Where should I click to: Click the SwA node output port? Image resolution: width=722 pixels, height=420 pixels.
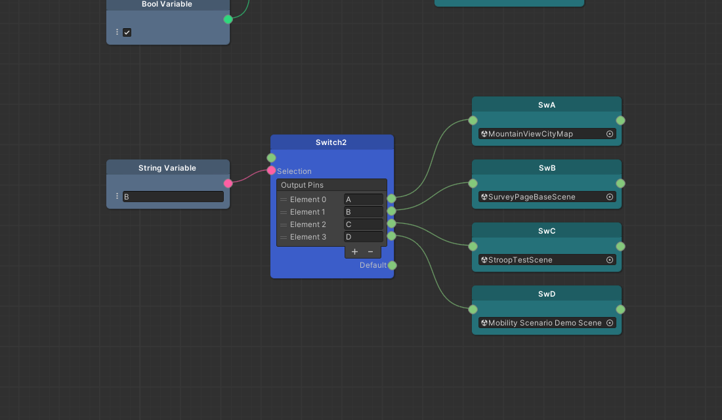[621, 121]
